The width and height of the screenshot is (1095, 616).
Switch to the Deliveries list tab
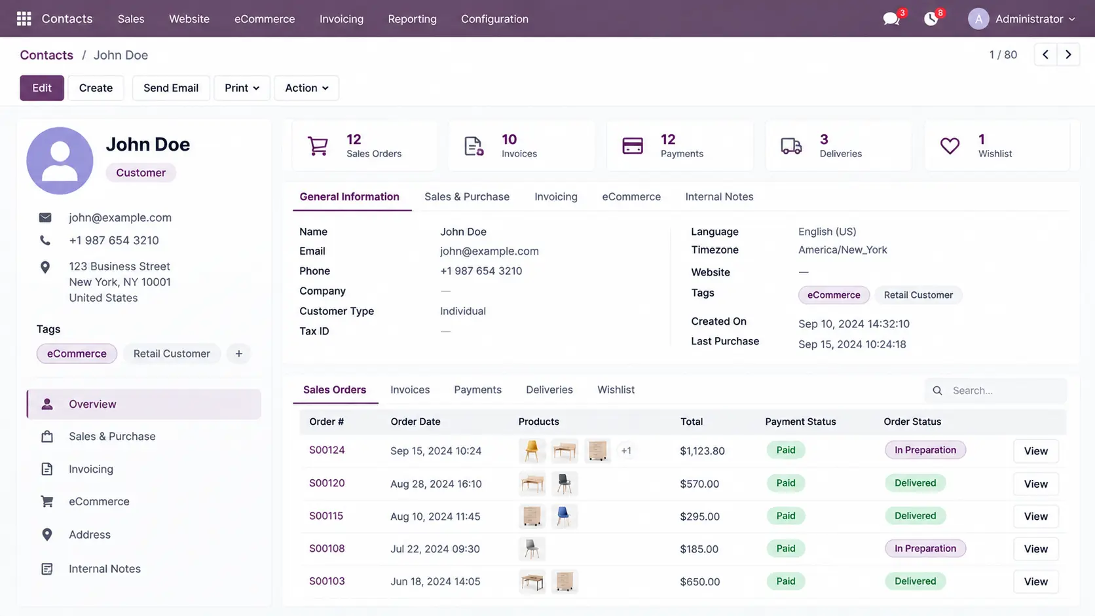549,390
